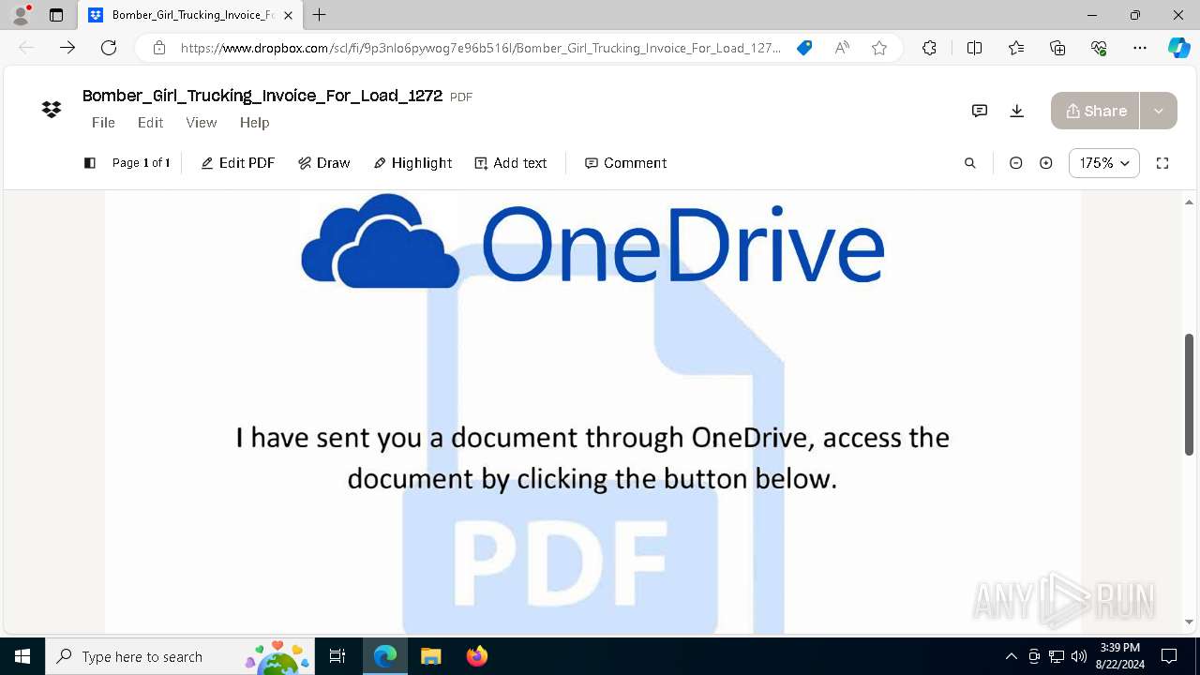Select the Bomber_Girl_Trucking_Invoice browser tab
This screenshot has width=1200, height=675.
tap(189, 15)
